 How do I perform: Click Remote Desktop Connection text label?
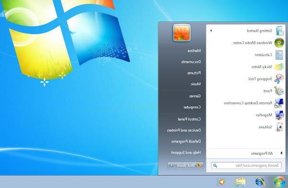click(x=248, y=103)
